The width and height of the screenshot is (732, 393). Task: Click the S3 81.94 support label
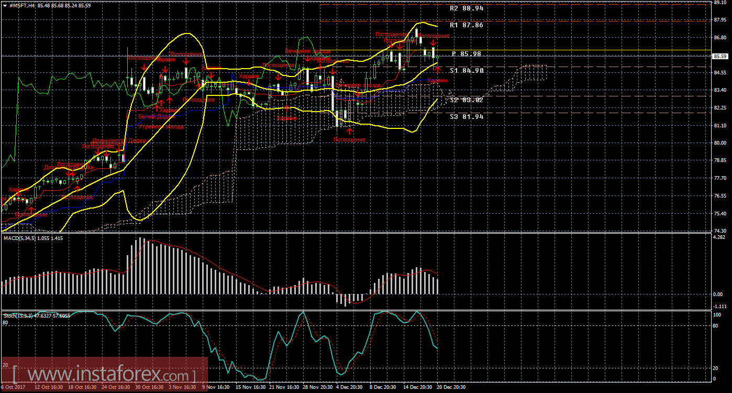tap(467, 116)
